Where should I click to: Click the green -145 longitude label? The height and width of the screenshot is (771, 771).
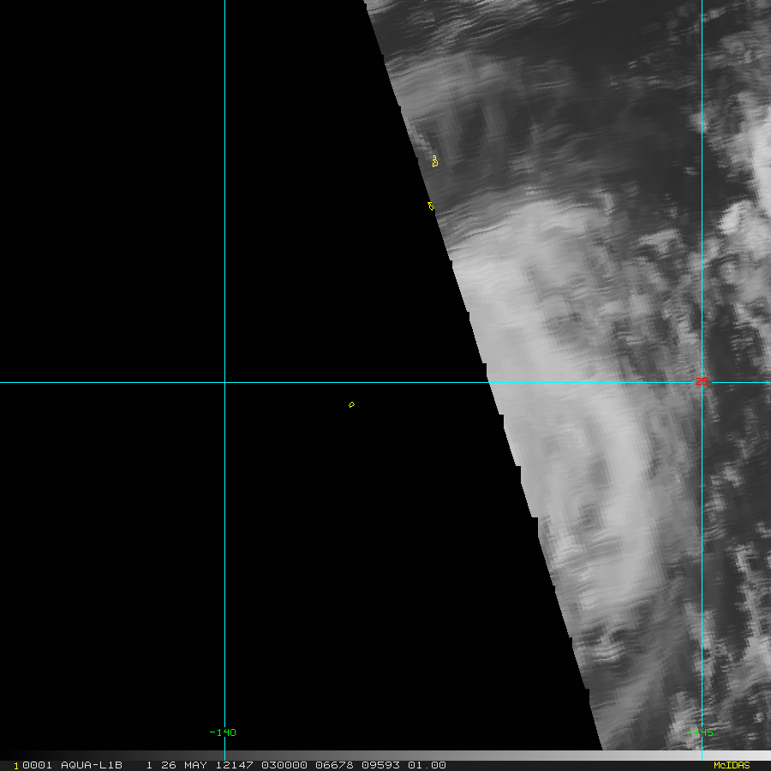click(x=701, y=732)
